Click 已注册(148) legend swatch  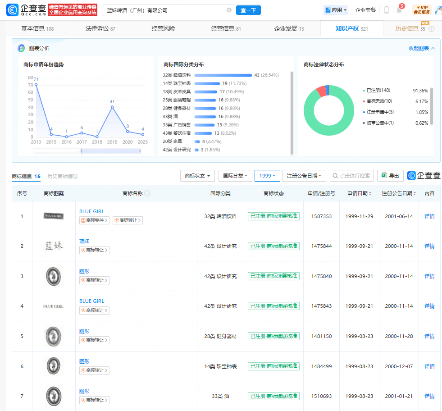tap(364, 91)
